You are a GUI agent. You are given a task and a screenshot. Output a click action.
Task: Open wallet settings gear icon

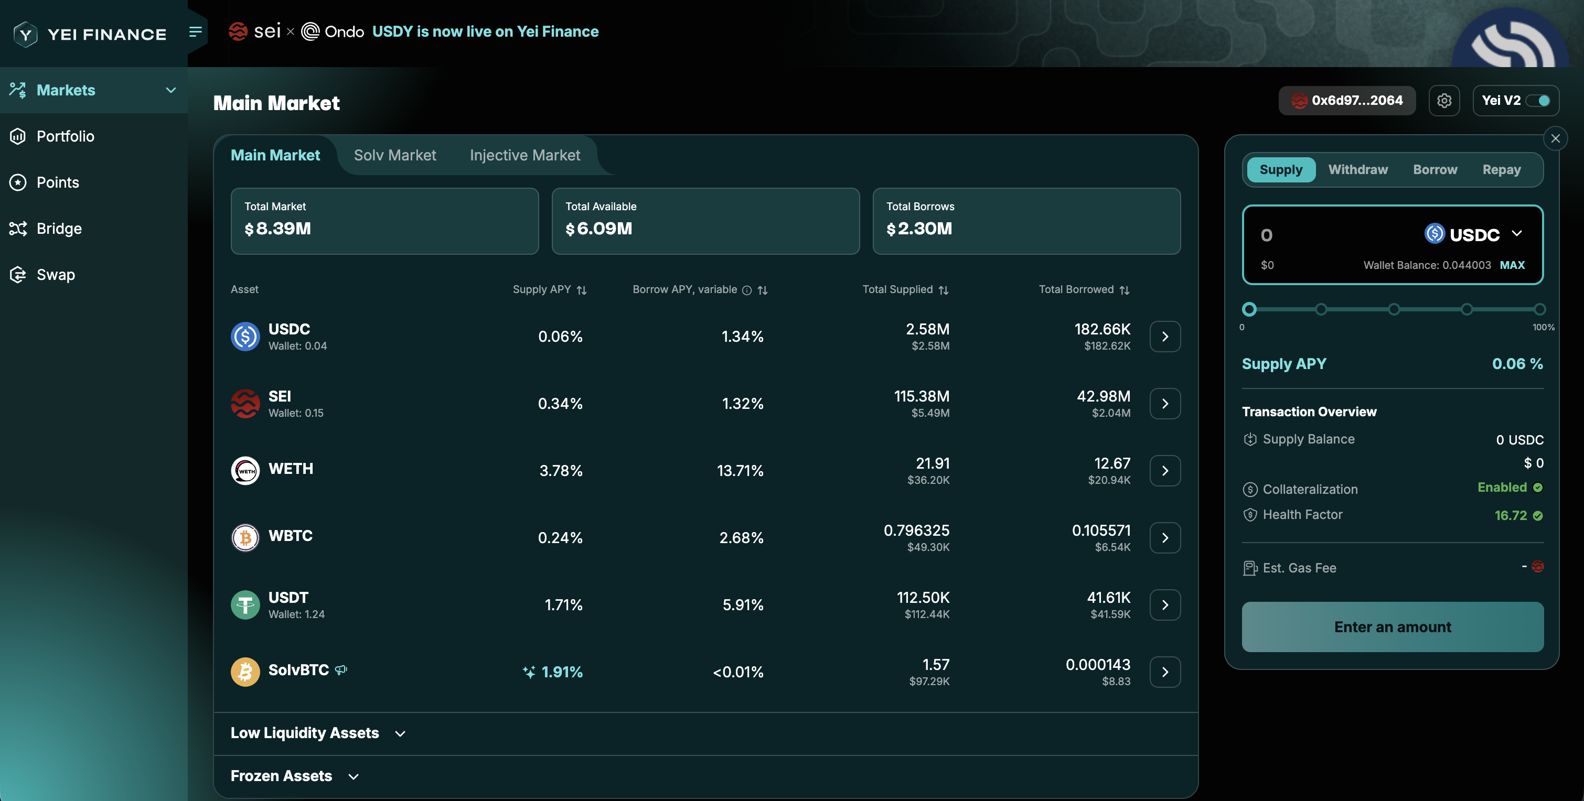(1444, 100)
